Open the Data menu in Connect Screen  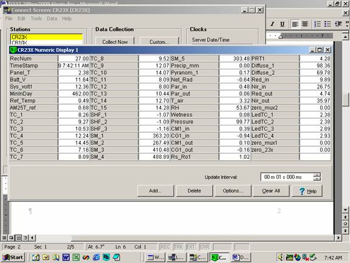52,18
